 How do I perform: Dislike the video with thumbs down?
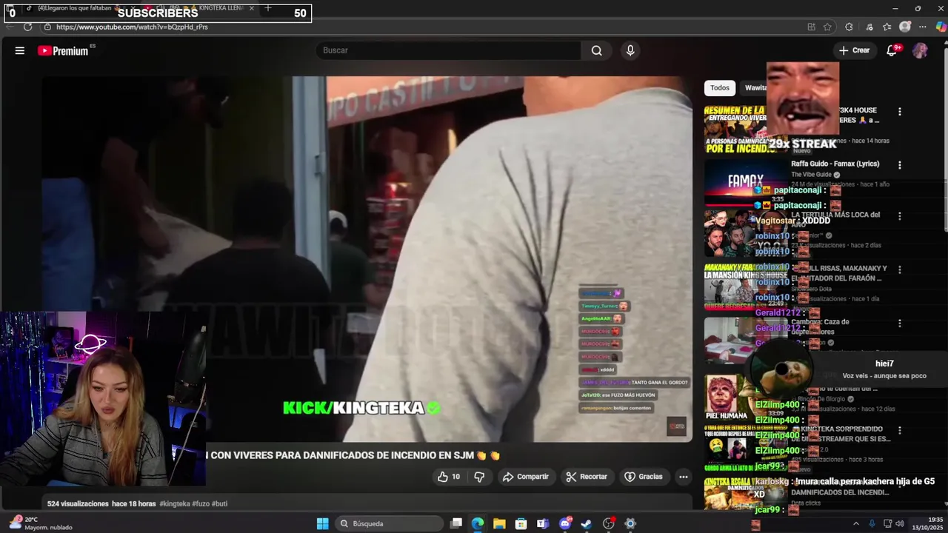(x=479, y=477)
